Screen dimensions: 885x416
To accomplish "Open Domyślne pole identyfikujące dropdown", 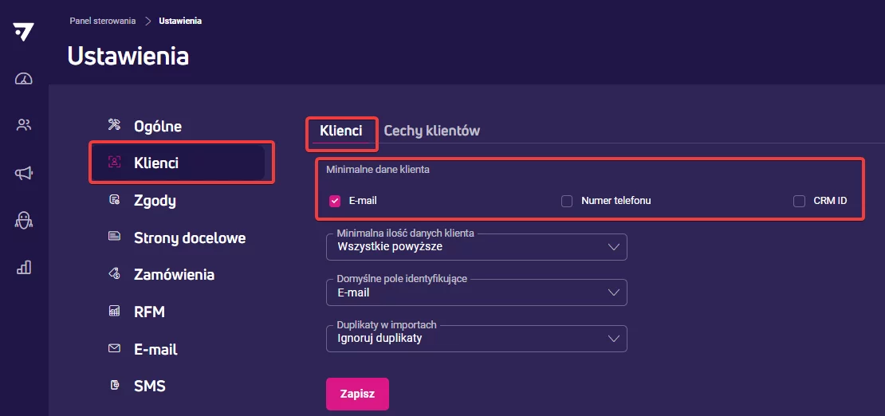I will pyautogui.click(x=476, y=292).
